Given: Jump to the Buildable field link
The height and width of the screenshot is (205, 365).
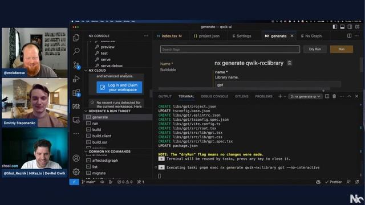Looking at the screenshot, I should click(x=168, y=70).
